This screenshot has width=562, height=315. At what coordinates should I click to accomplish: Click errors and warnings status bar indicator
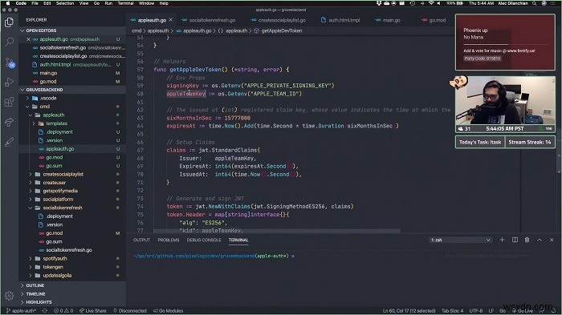[63, 311]
